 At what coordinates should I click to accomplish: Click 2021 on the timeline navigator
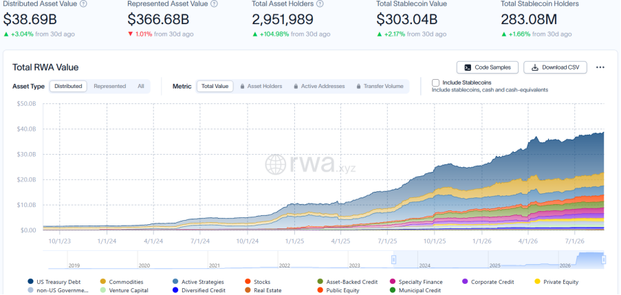coord(215,265)
